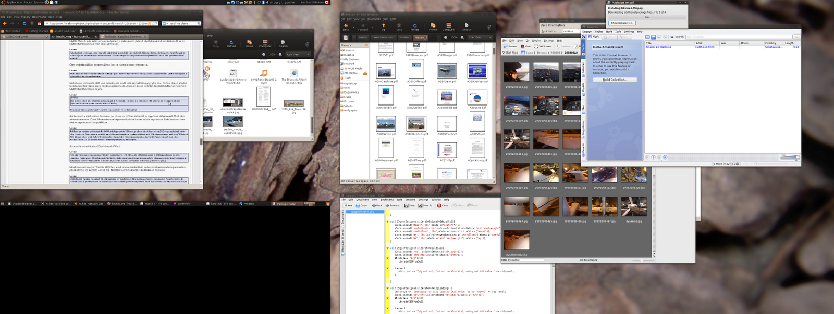Viewport: 834px width, 314px height.
Task: Toggle text location entry in Mason_f browser
Action: [346, 37]
